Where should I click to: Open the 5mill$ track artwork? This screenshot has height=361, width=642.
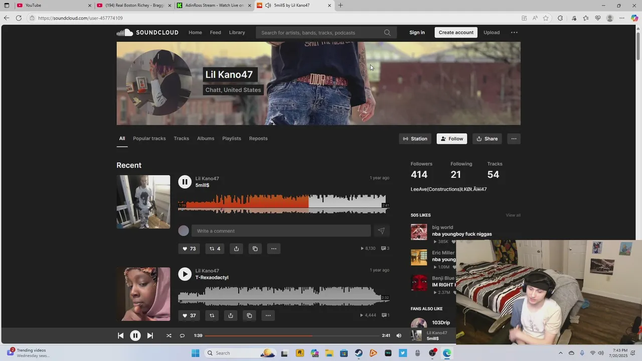(x=143, y=202)
